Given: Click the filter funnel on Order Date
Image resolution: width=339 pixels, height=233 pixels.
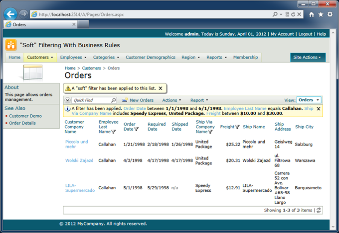Looking at the screenshot, I should [136, 129].
